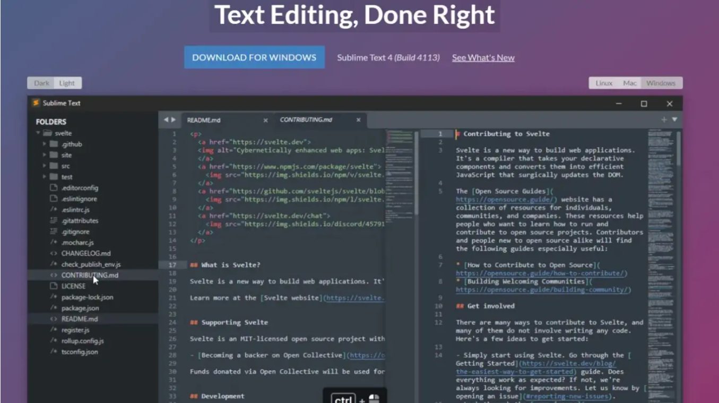The width and height of the screenshot is (719, 403).
Task: Click line number 17 in left gutter
Action: [x=172, y=265]
